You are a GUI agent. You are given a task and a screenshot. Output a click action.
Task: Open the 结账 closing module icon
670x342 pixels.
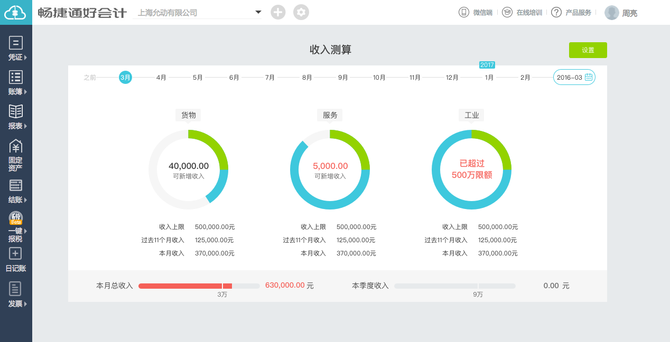pos(16,190)
